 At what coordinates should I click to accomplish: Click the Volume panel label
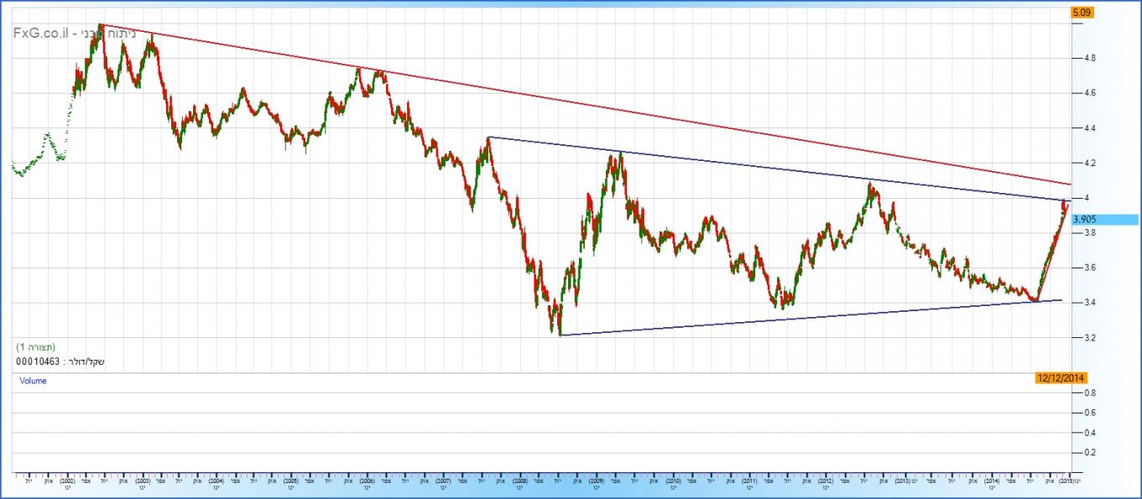tap(33, 381)
